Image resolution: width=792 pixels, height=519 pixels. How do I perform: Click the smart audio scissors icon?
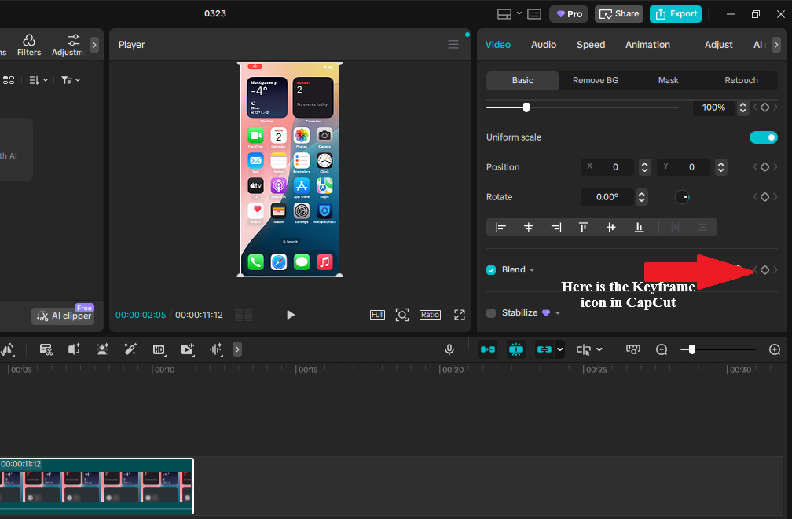point(46,349)
